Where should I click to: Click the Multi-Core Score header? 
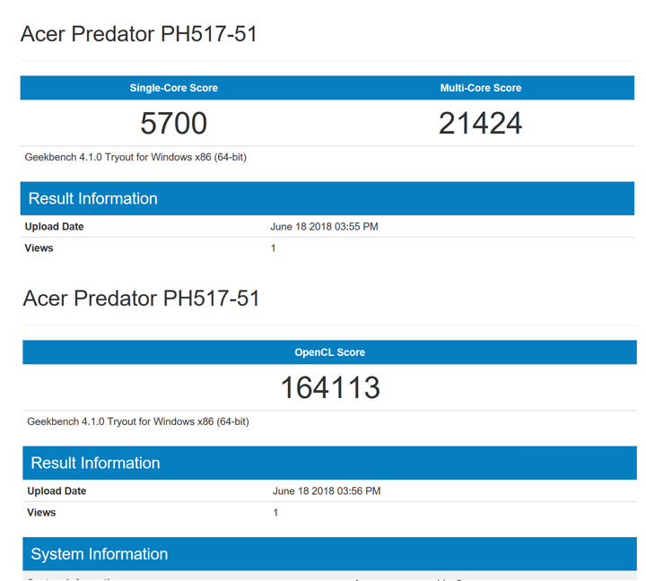(480, 88)
